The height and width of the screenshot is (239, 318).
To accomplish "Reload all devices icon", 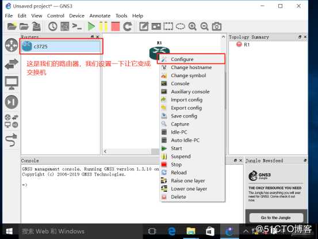I will pyautogui.click(x=128, y=26).
